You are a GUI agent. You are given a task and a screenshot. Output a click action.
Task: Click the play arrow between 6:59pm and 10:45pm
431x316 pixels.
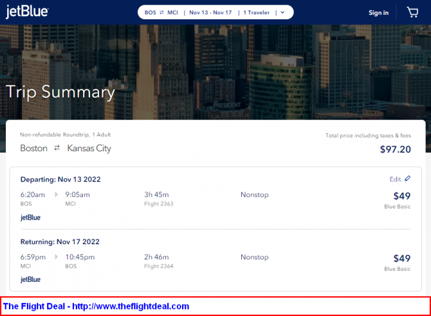[x=57, y=257]
